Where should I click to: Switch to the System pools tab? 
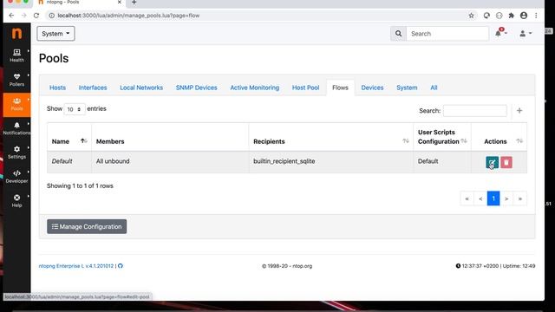[x=407, y=88]
